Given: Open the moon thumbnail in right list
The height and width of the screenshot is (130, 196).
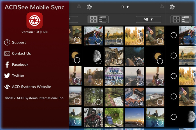Looking at the screenshot, I should coord(187,117).
